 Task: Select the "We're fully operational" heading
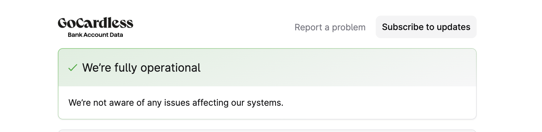tap(141, 68)
